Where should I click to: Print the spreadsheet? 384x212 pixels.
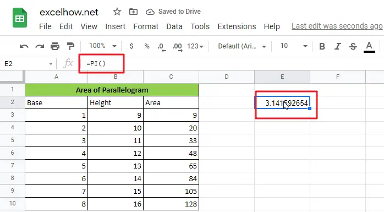(x=55, y=46)
